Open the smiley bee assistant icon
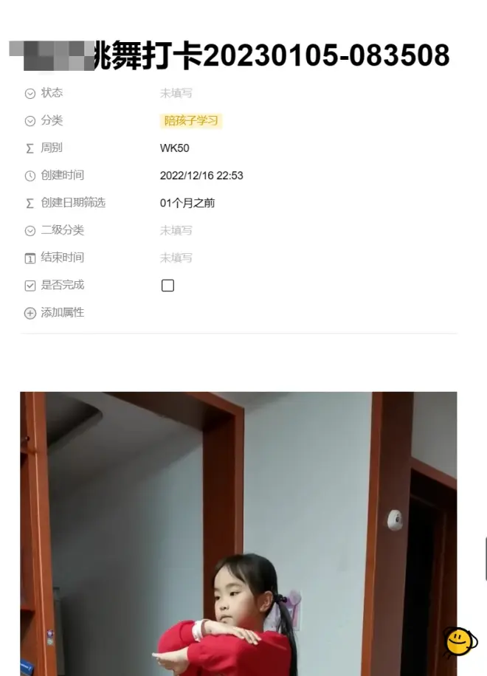Viewport: 487px width, 676px height. [460, 642]
